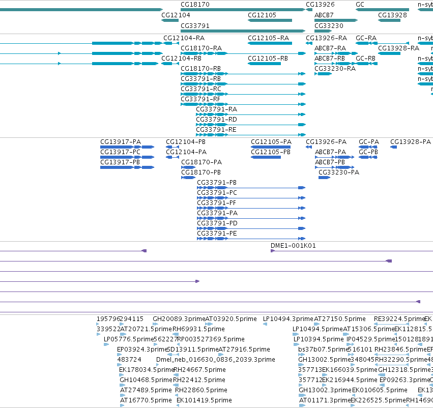Select the ABCB7 gene label
433x408 pixels.
pos(324,15)
